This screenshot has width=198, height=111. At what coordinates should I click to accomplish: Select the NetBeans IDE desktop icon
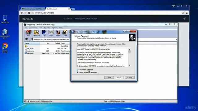pos(5,34)
